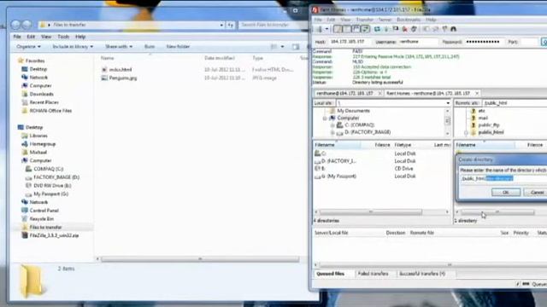The height and width of the screenshot is (307, 547).
Task: Toggle synchronized browsing
Action: click(444, 29)
